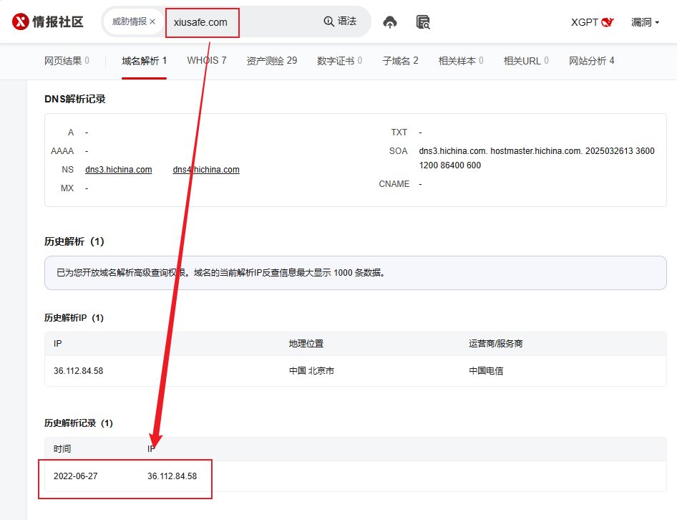The width and height of the screenshot is (677, 520).
Task: Open the document search icon
Action: pos(423,22)
